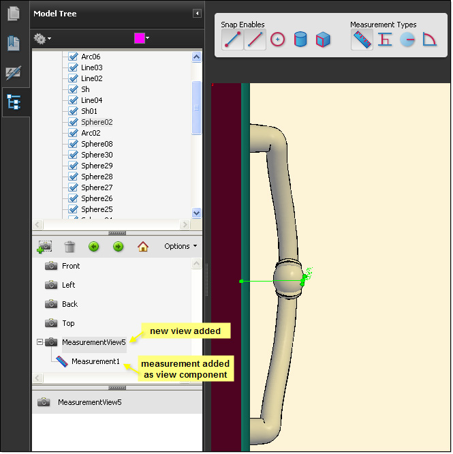This screenshot has height=454, width=453.
Task: Open the gear settings dropdown in Model Tree
Action: pyautogui.click(x=43, y=39)
